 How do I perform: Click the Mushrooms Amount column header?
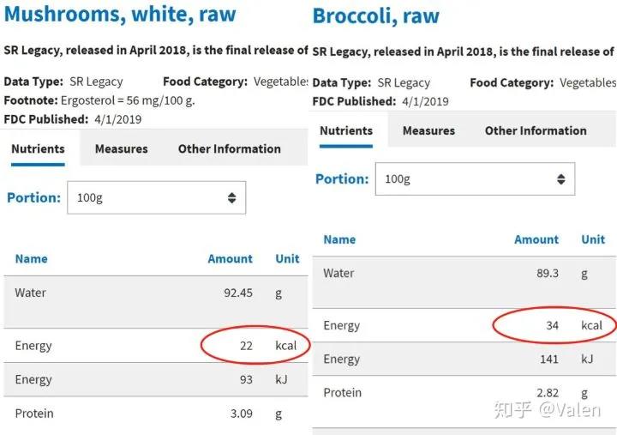click(x=230, y=258)
